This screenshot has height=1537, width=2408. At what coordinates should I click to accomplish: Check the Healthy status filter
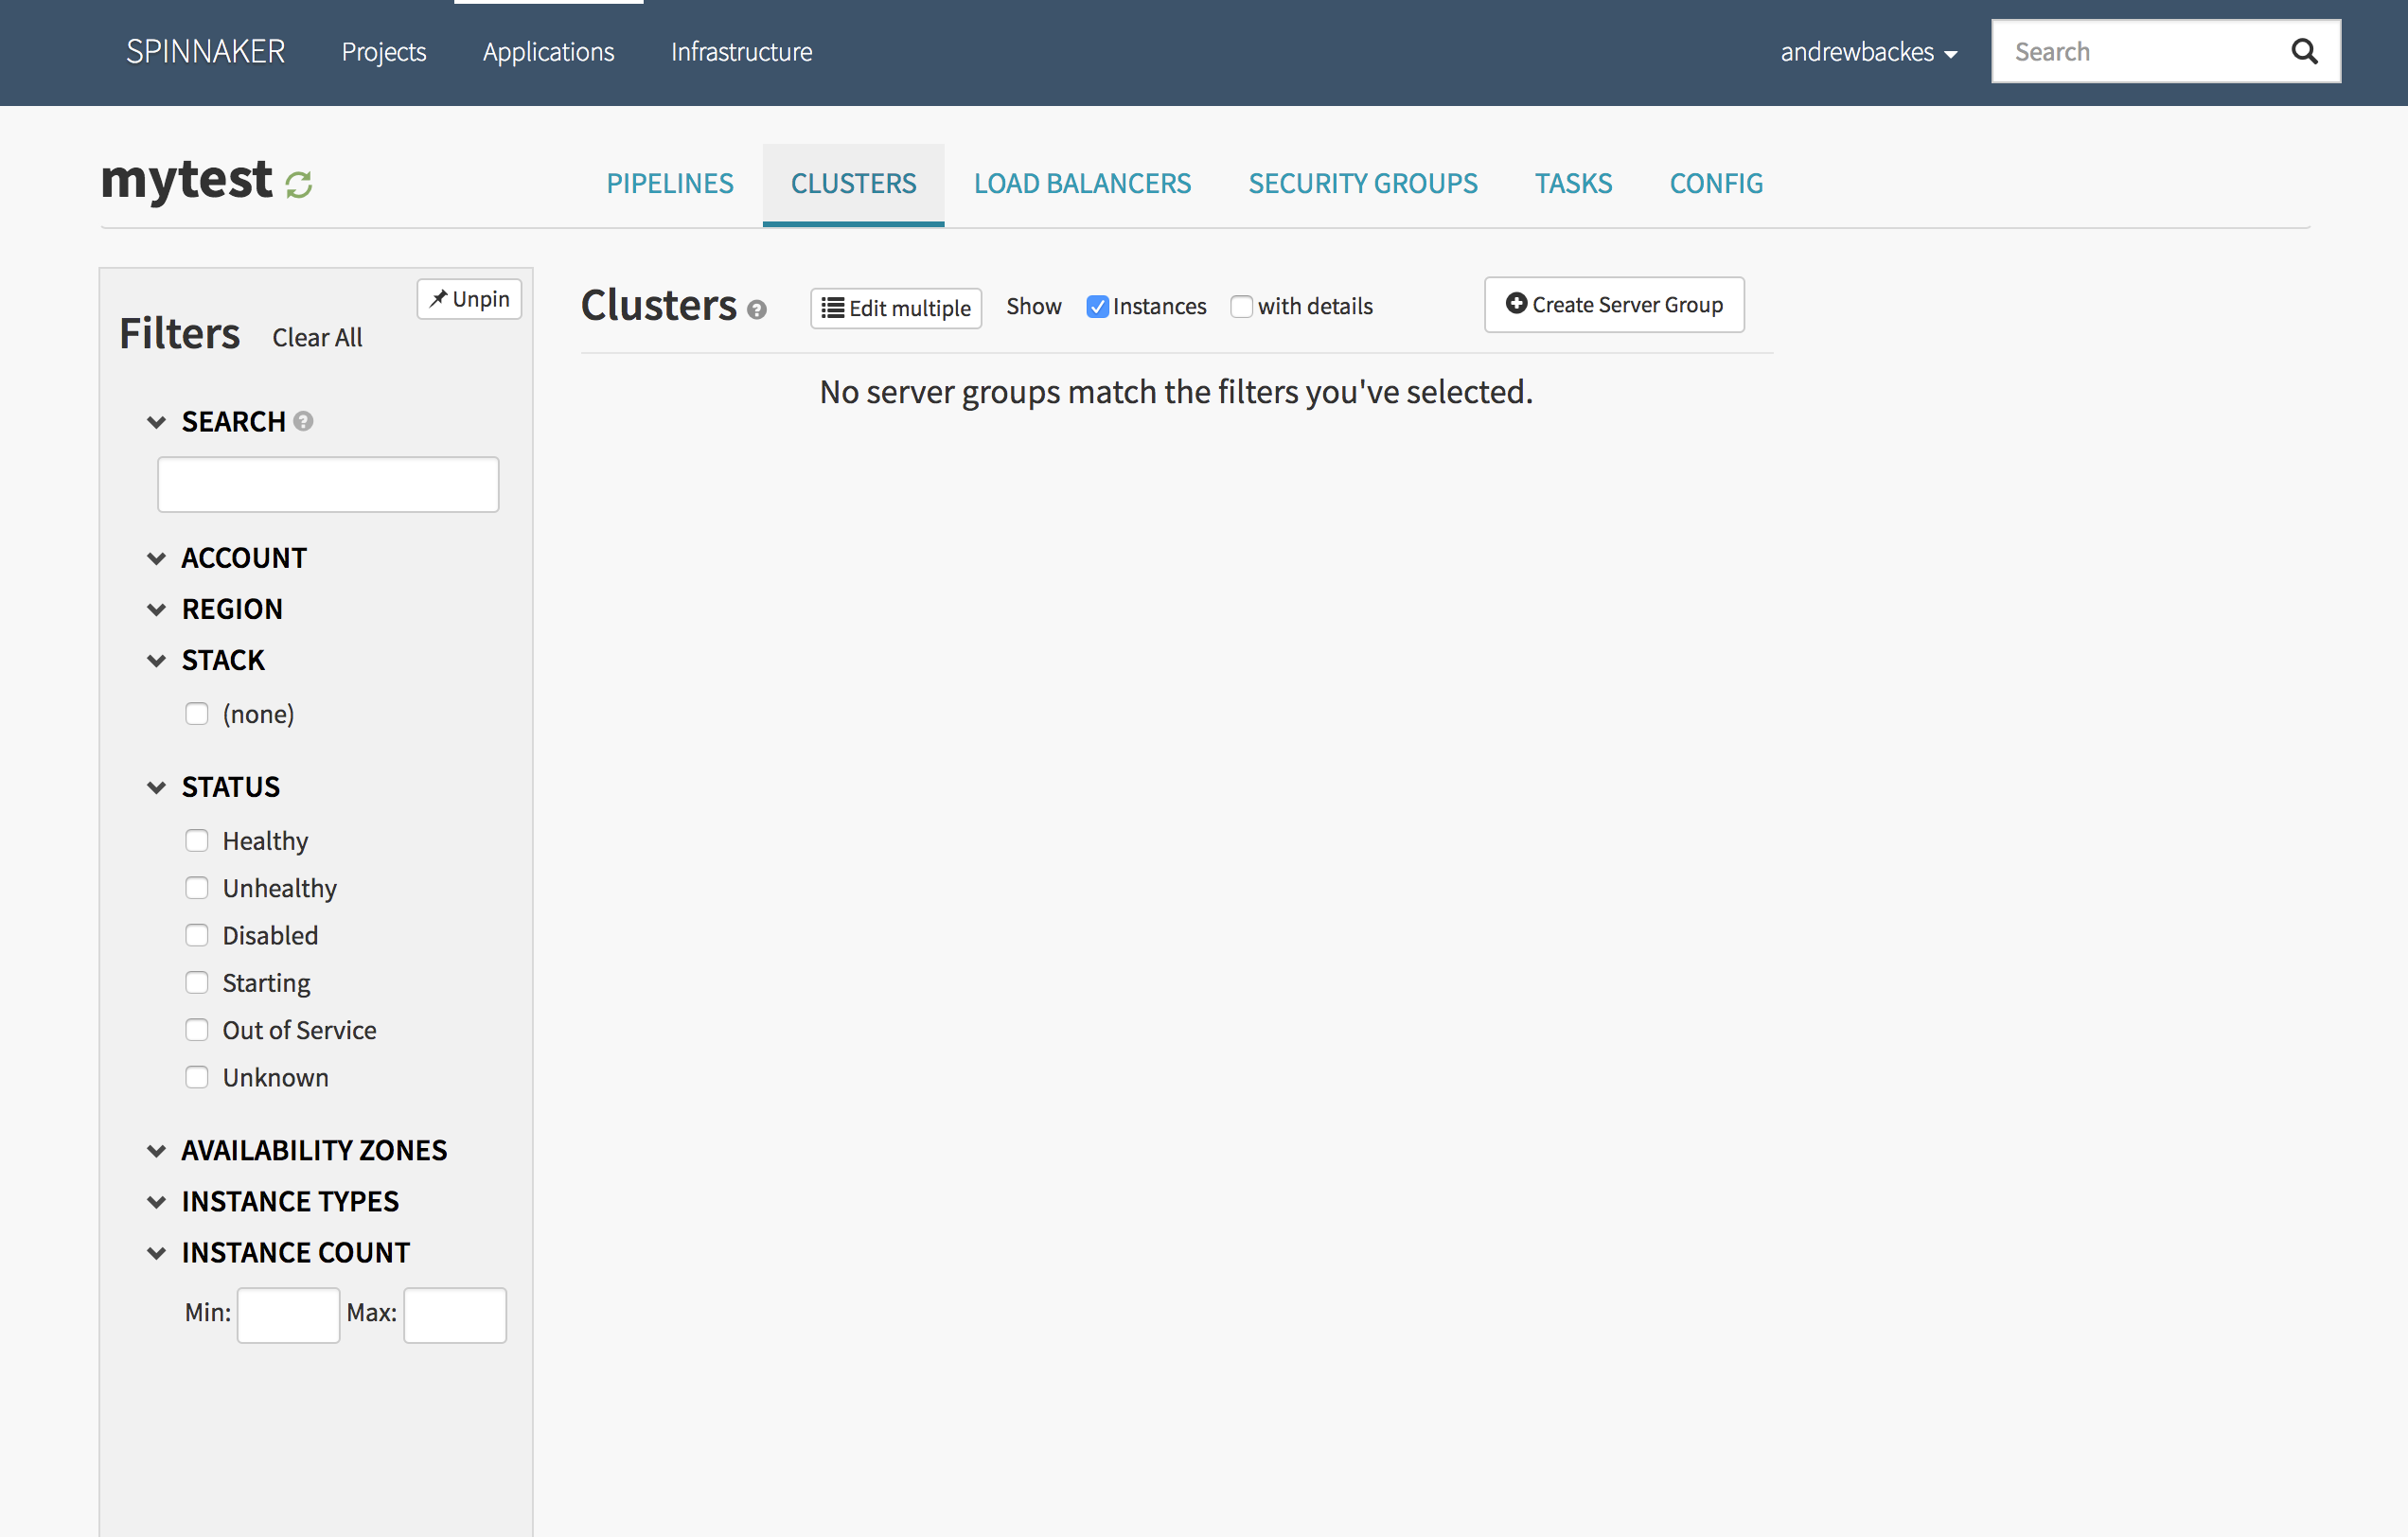tap(197, 841)
